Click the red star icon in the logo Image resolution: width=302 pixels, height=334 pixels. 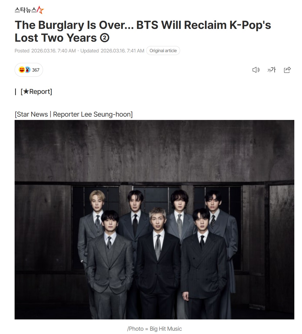(x=40, y=10)
